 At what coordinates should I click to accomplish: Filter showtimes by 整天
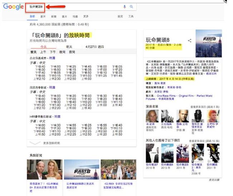(33, 52)
